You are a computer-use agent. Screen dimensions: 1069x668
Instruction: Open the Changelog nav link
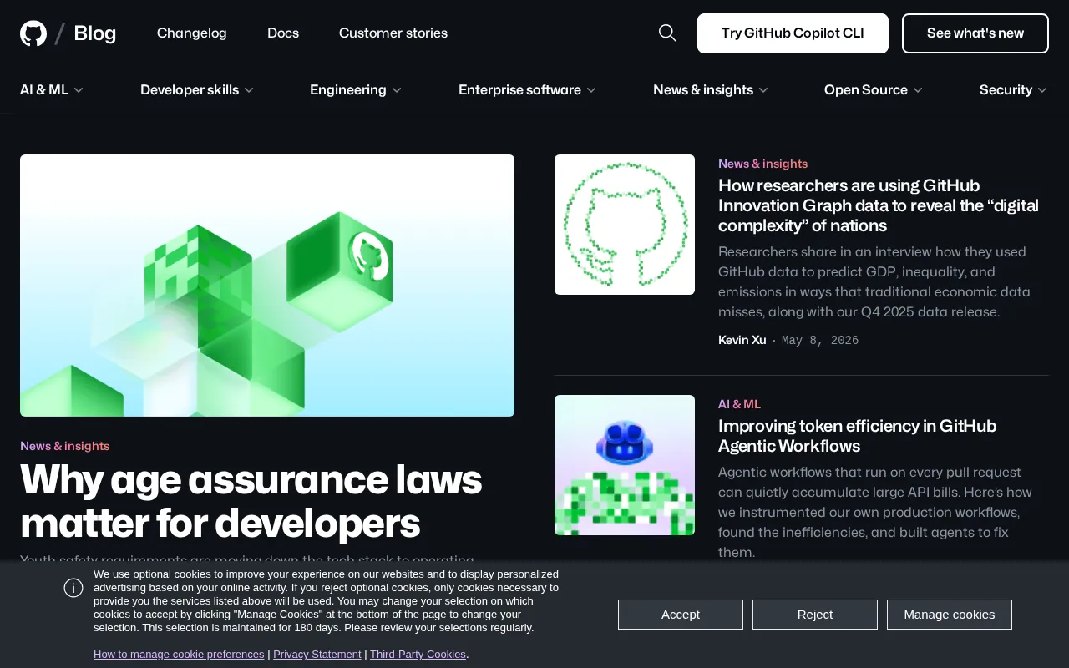192,33
